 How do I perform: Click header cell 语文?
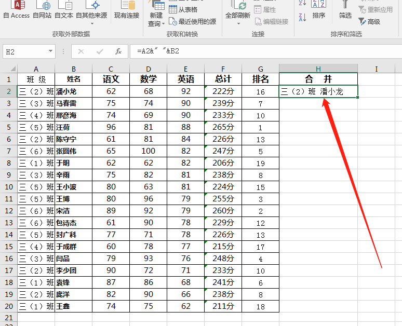point(111,79)
